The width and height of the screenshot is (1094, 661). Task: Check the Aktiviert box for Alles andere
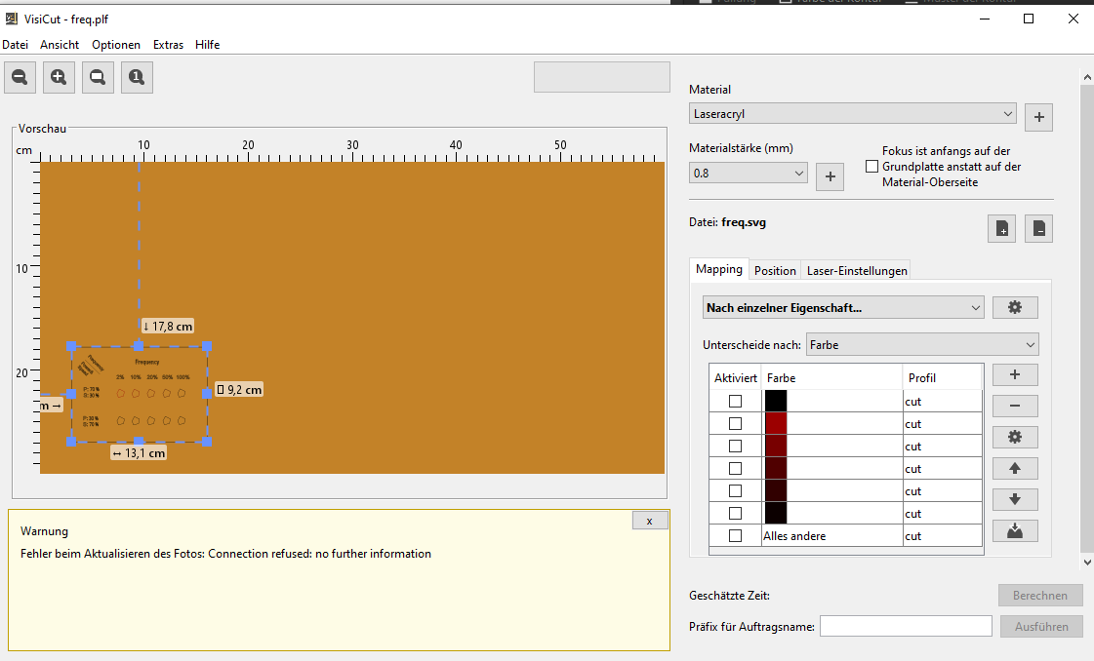coord(735,535)
